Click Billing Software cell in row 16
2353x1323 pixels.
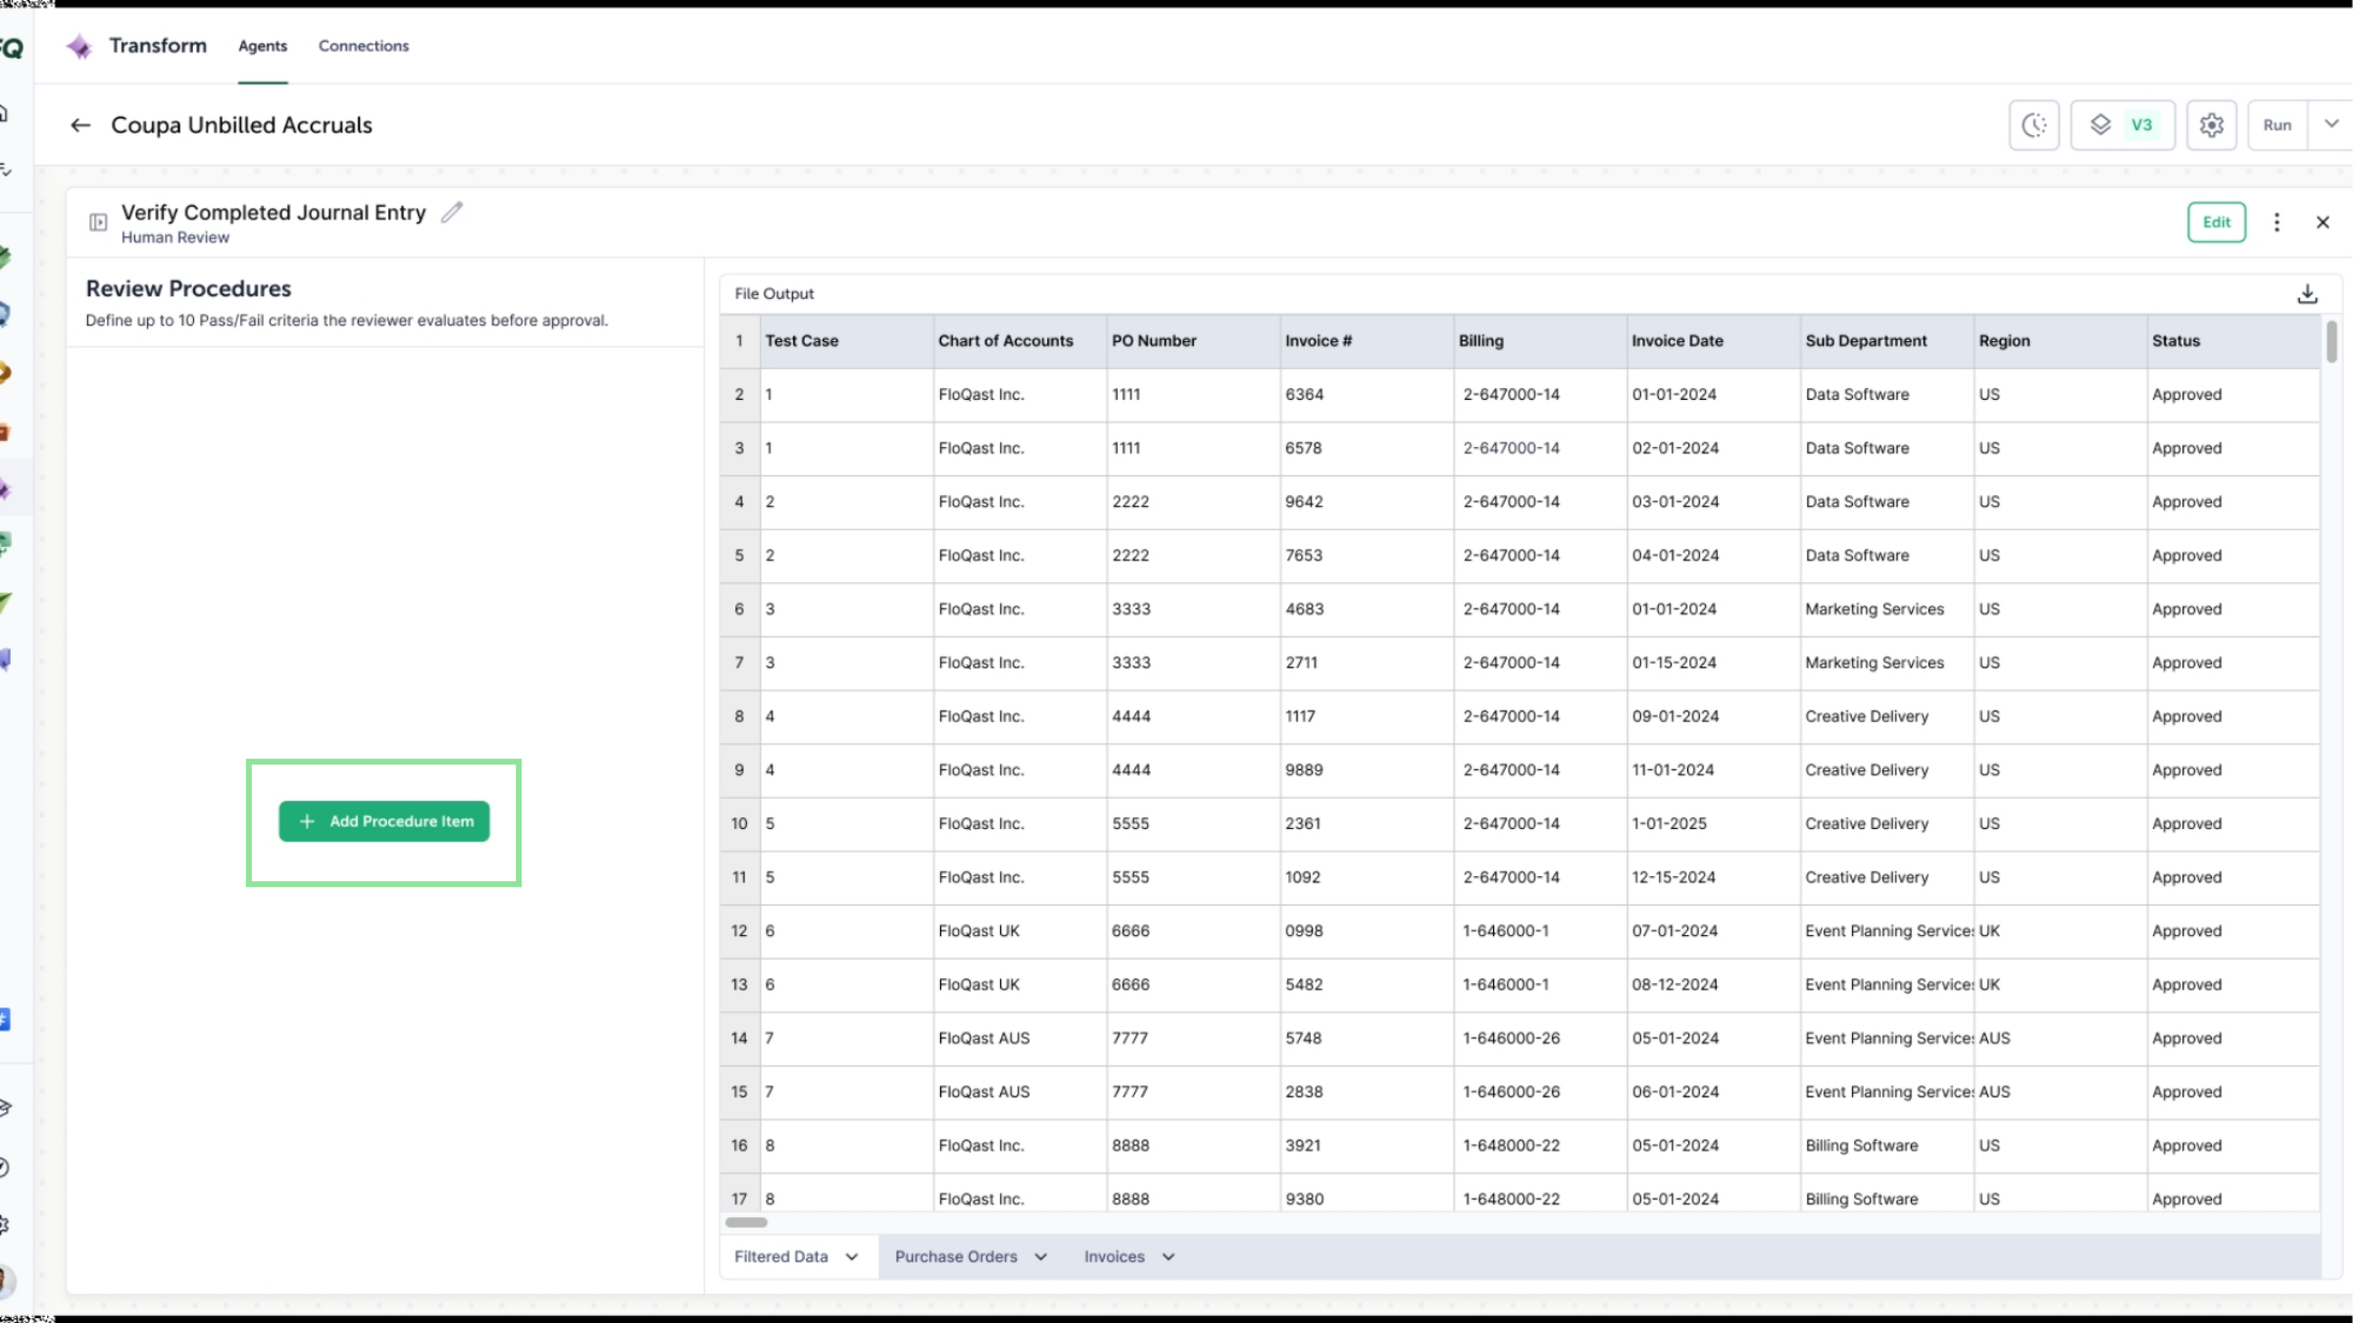tap(1887, 1146)
